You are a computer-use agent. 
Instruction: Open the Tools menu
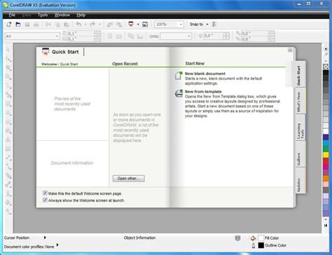pyautogui.click(x=43, y=15)
